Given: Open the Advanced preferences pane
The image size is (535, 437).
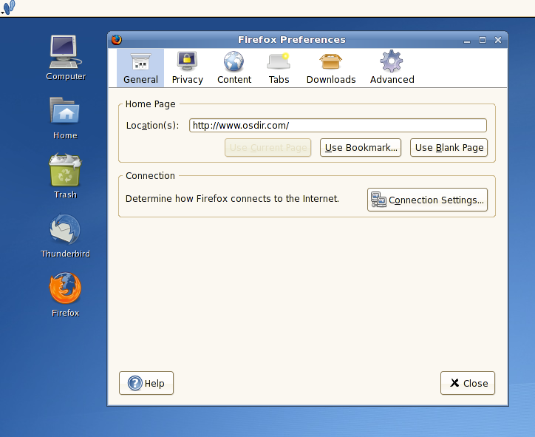Looking at the screenshot, I should (392, 68).
